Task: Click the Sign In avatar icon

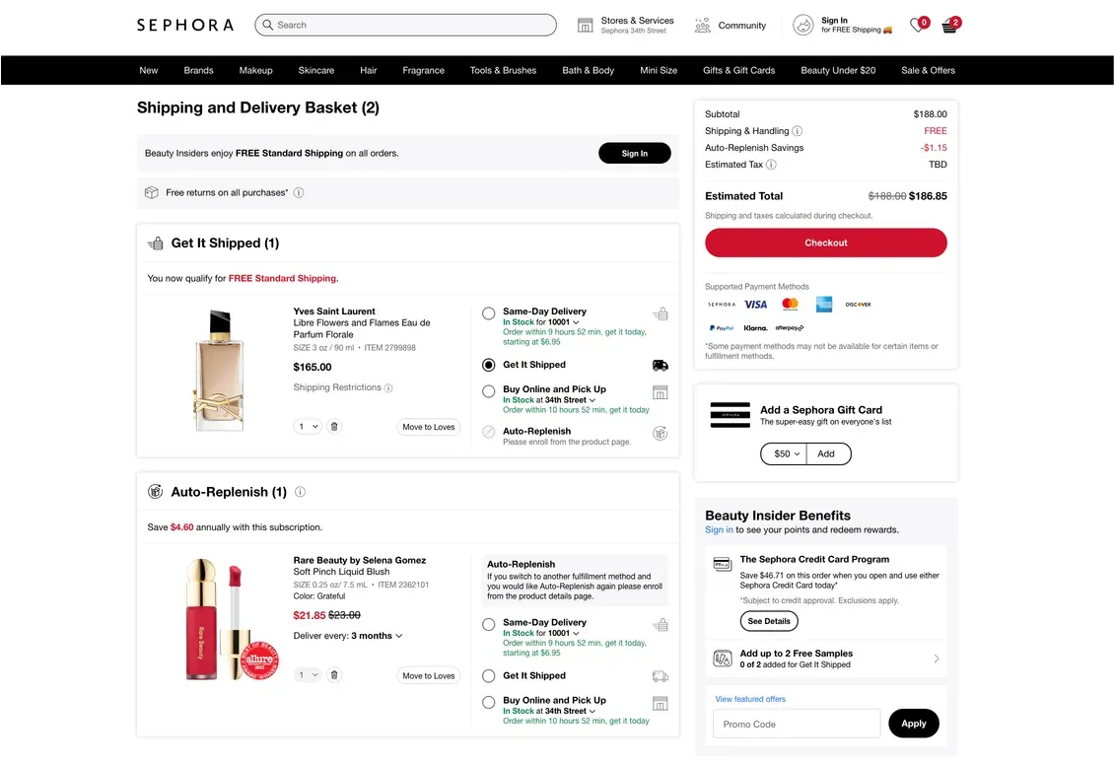Action: (802, 25)
